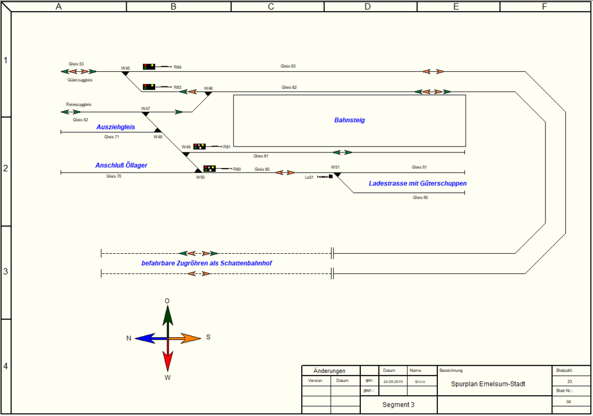Click the blue compass arrow pointing to N
The width and height of the screenshot is (593, 416).
click(147, 338)
